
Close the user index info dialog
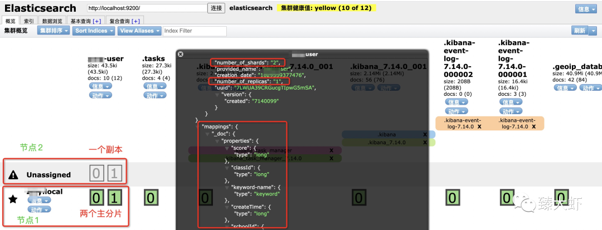tap(181, 55)
